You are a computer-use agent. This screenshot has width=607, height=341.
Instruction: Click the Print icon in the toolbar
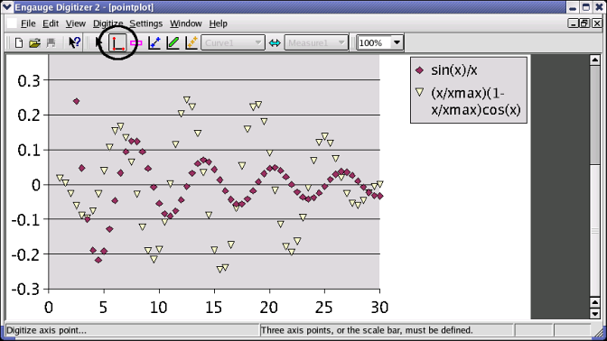tap(51, 43)
